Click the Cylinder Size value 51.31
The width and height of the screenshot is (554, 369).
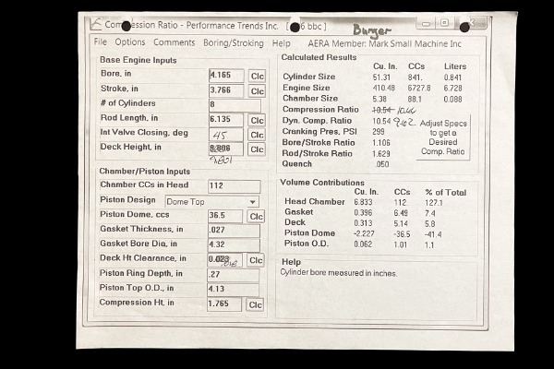pos(381,77)
